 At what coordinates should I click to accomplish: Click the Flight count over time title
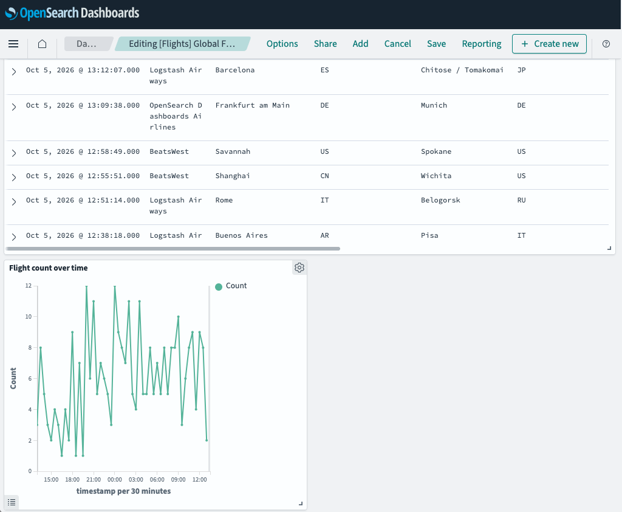click(x=49, y=268)
